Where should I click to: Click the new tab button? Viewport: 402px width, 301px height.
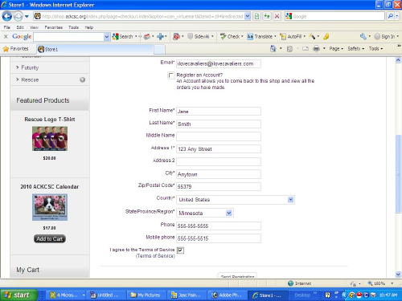coord(159,50)
